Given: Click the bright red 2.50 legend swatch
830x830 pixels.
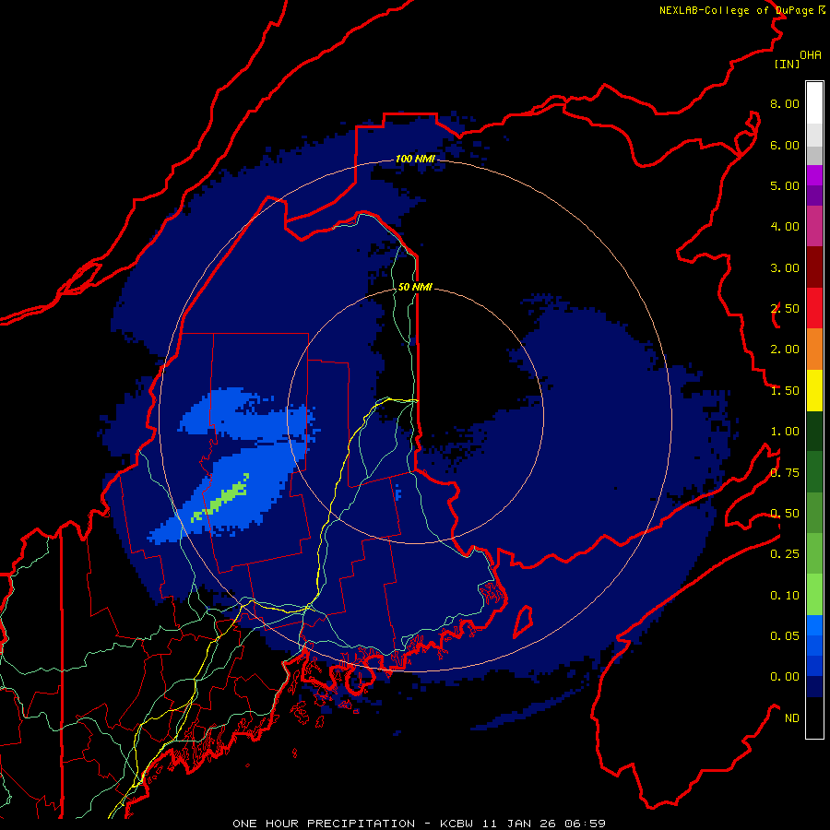Looking at the screenshot, I should click(814, 308).
